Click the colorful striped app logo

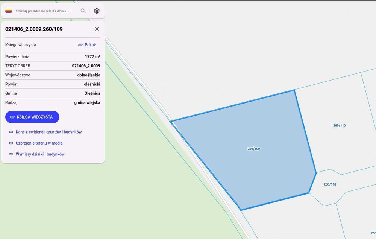9,11
